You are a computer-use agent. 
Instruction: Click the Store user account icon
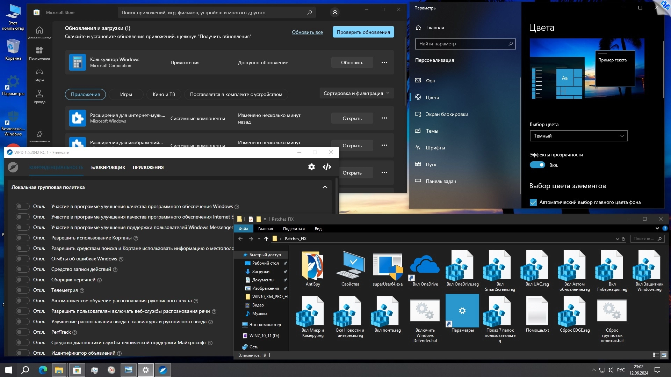pos(335,13)
